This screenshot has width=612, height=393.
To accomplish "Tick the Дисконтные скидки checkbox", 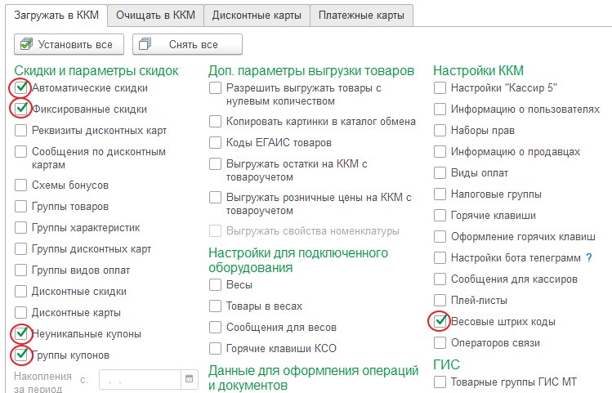I will click(20, 291).
